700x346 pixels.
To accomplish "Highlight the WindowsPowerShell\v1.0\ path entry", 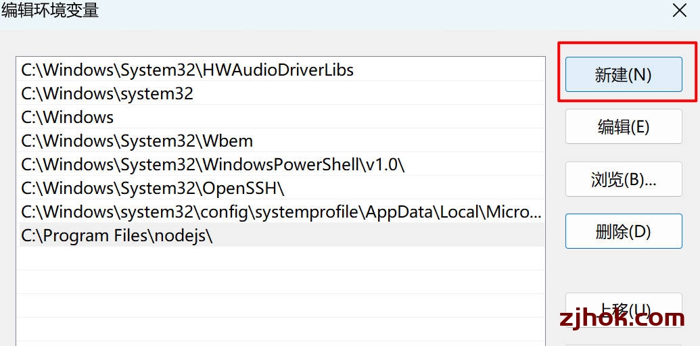I will coord(281,164).
